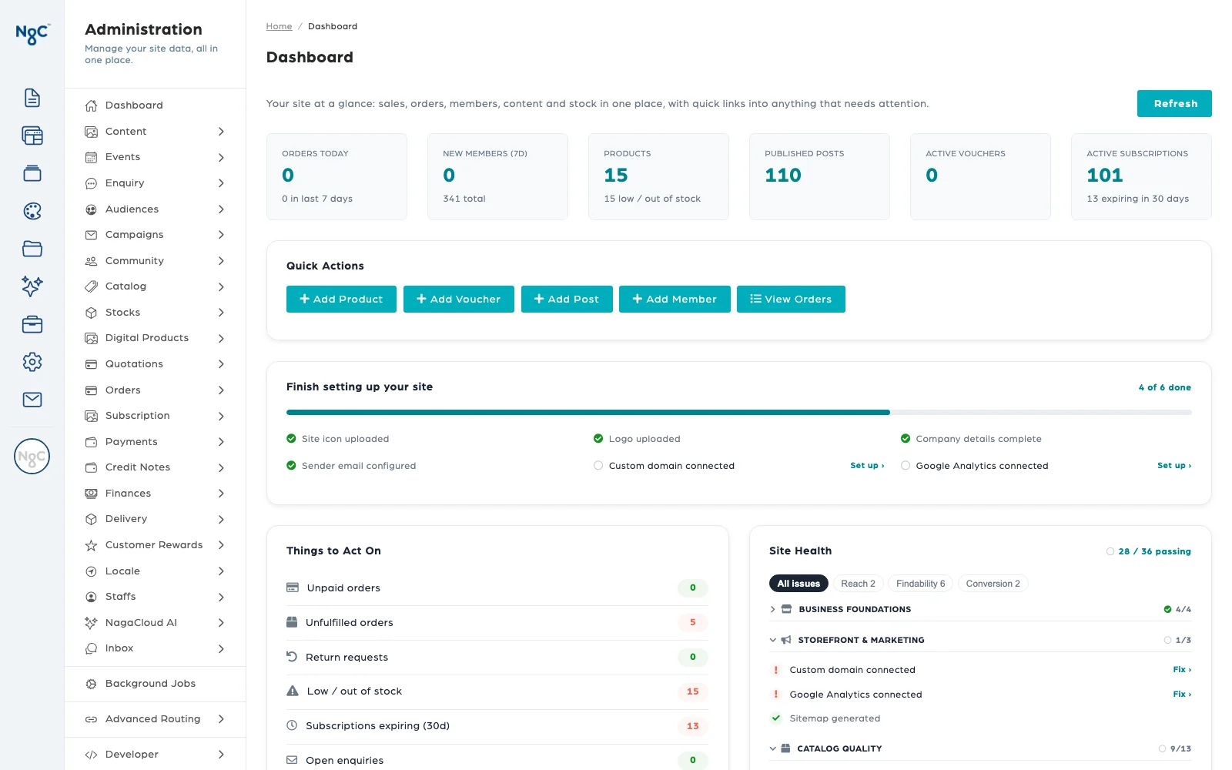Click the Sender email configured check mark
The width and height of the screenshot is (1232, 770).
pyautogui.click(x=291, y=466)
